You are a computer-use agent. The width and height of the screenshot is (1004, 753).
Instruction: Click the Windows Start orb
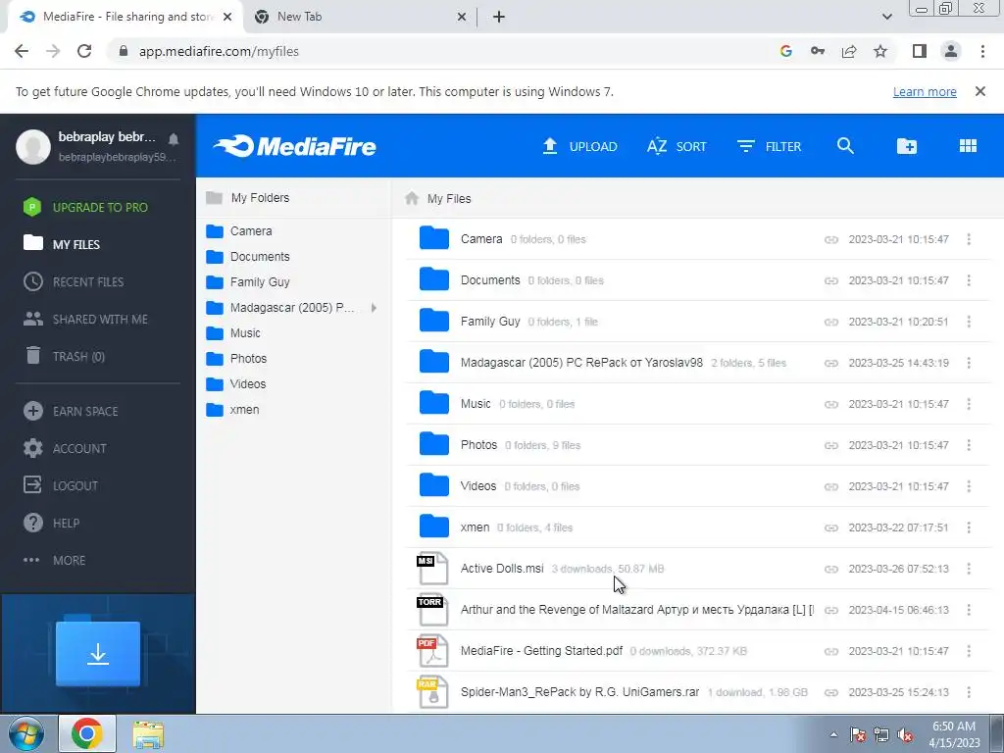26,733
